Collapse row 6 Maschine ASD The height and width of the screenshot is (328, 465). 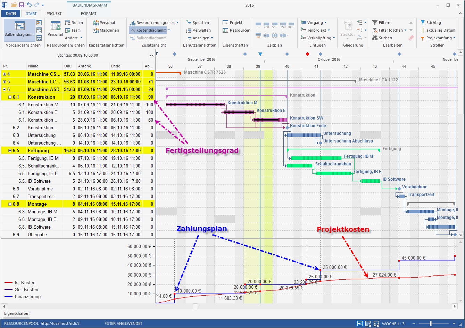(x=4, y=90)
